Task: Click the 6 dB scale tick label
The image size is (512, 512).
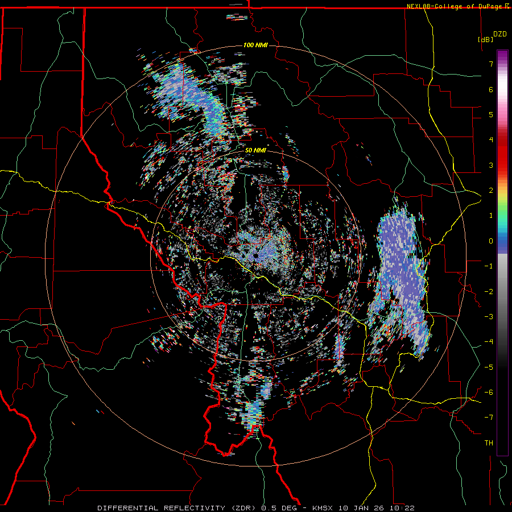Action: tap(491, 89)
